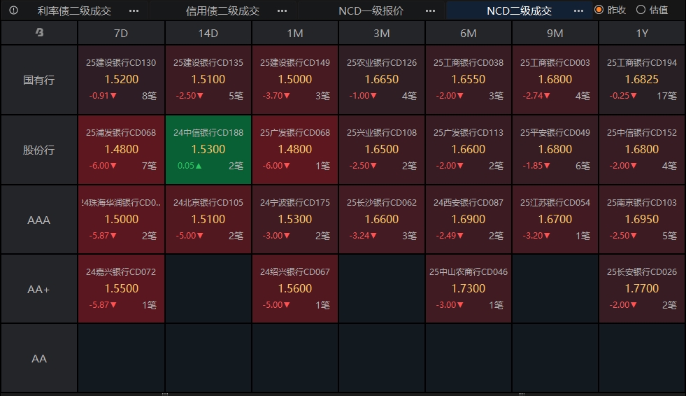Screen dimensions: 686x396
Task: Open the 25农业银行CD126 cell
Action: (382, 80)
